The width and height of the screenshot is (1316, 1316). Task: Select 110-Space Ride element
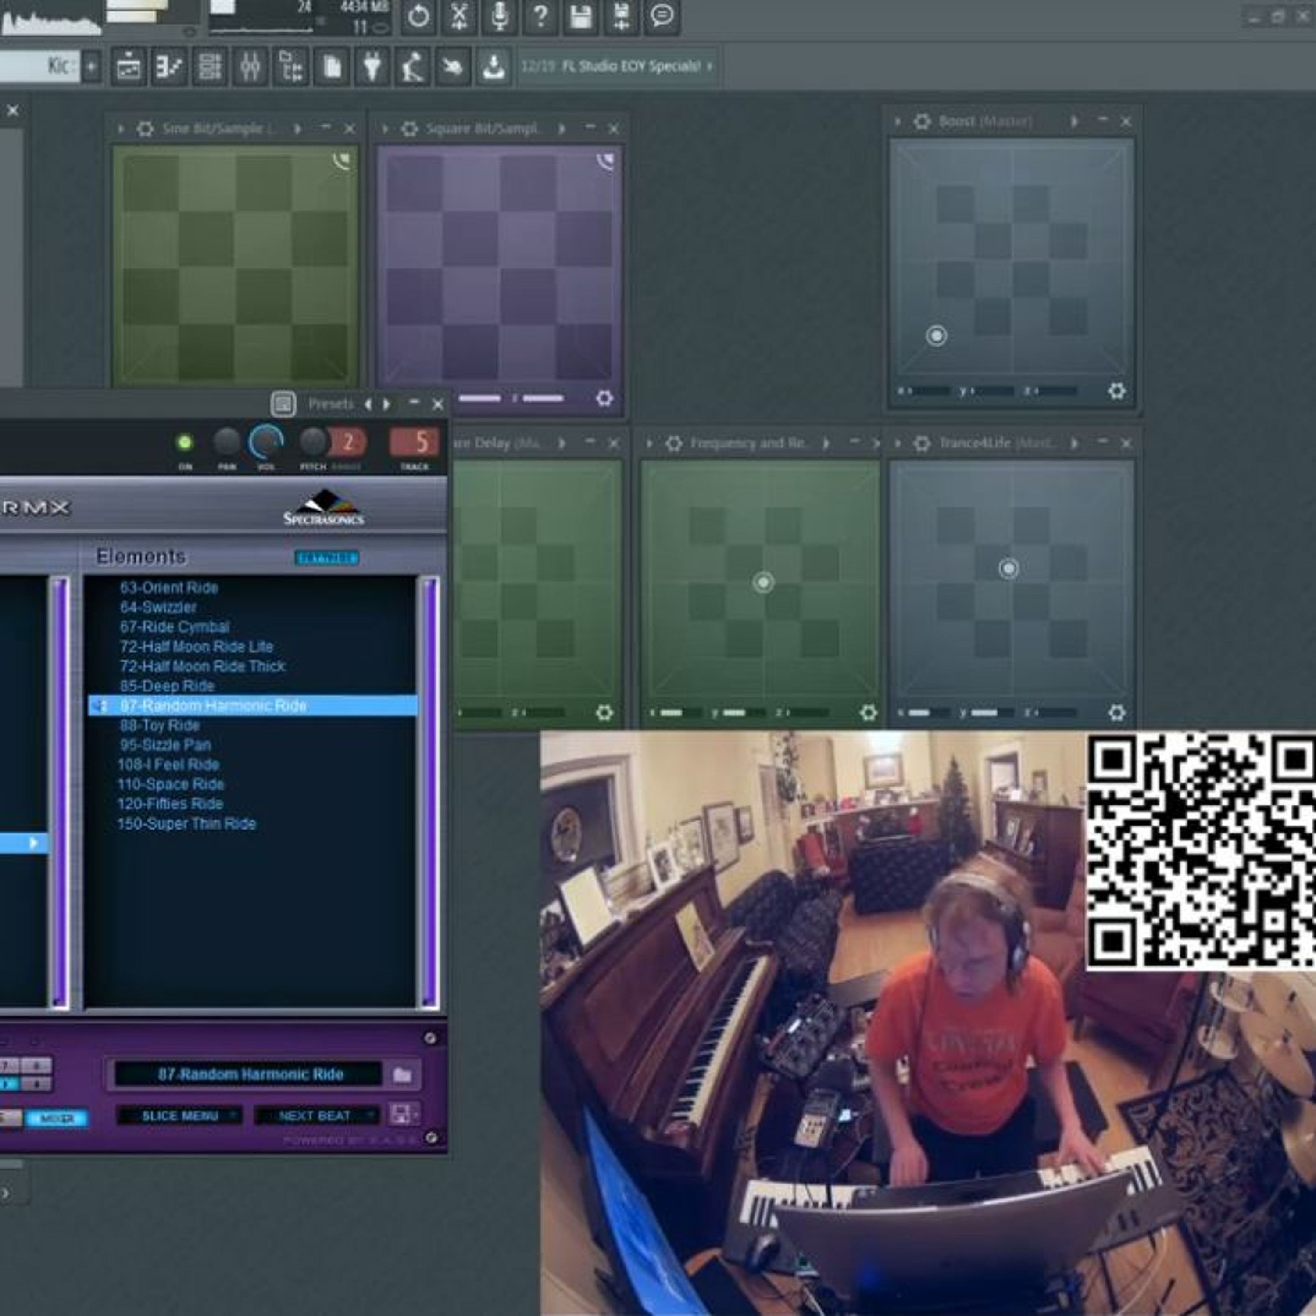coord(170,784)
